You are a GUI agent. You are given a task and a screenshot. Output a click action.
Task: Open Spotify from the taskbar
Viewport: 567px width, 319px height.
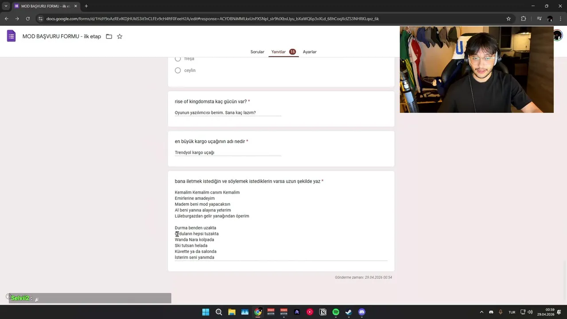coord(336,312)
